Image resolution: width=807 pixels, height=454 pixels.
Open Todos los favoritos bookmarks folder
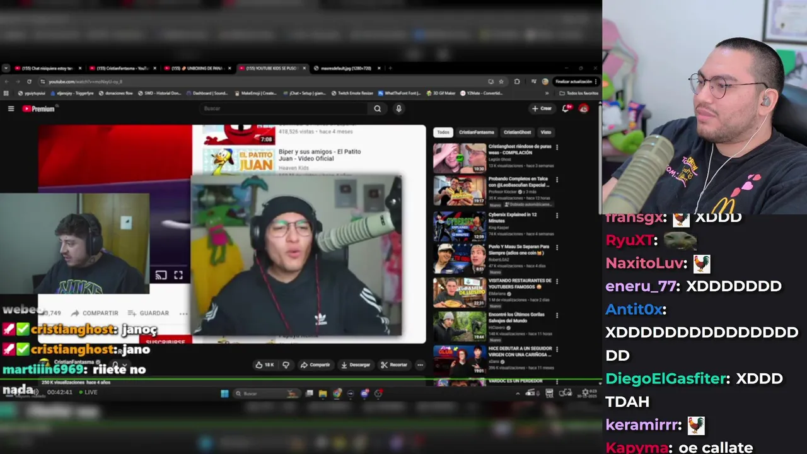click(579, 93)
